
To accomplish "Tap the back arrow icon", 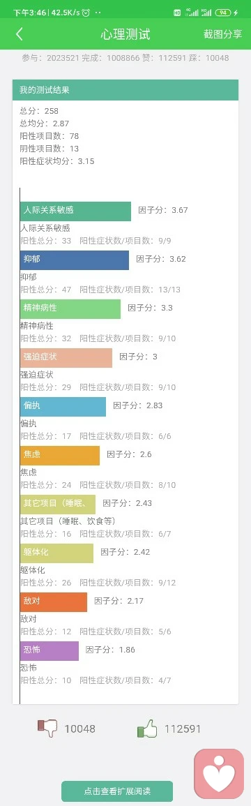I will pyautogui.click(x=20, y=34).
